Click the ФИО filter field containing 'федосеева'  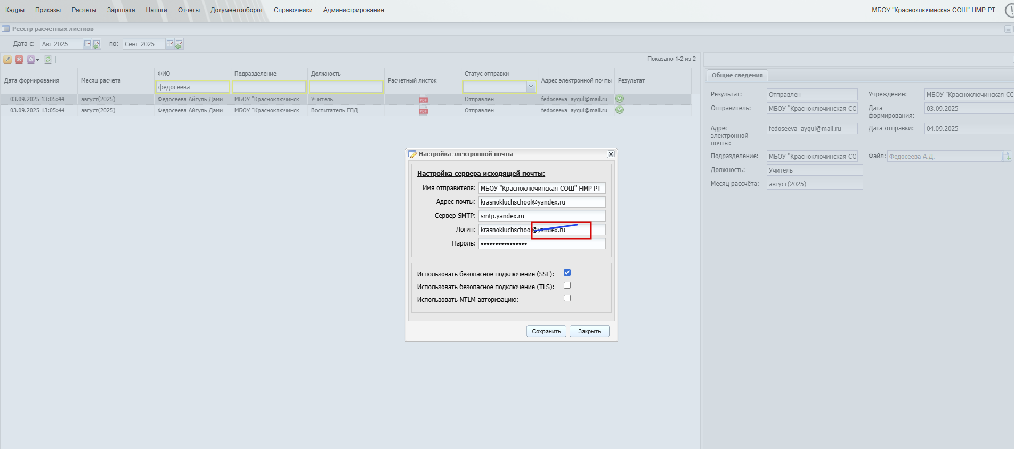click(192, 87)
